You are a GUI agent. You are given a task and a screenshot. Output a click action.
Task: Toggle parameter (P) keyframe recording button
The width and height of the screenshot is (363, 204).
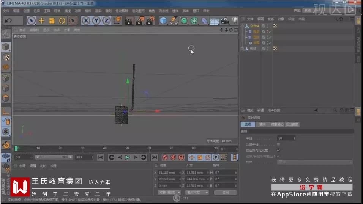(x=216, y=157)
